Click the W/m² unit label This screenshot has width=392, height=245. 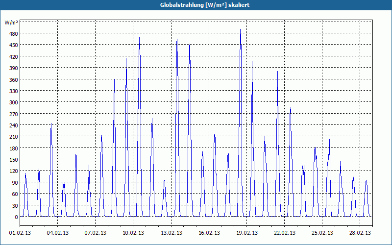(11, 23)
